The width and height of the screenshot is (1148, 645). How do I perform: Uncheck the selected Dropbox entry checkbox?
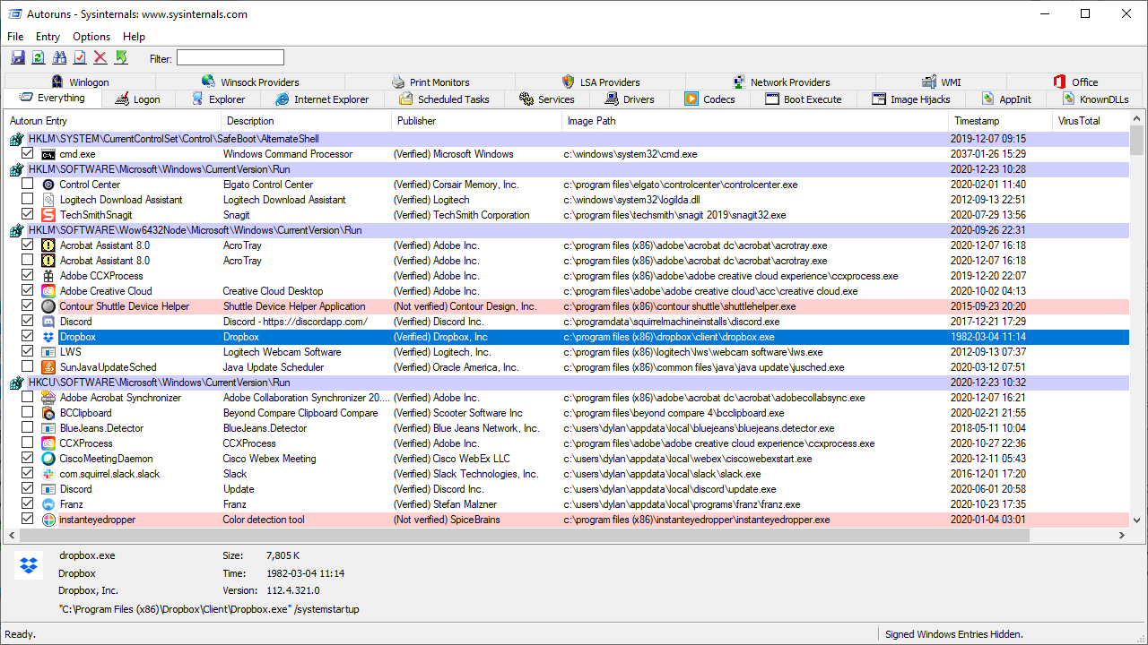click(28, 337)
